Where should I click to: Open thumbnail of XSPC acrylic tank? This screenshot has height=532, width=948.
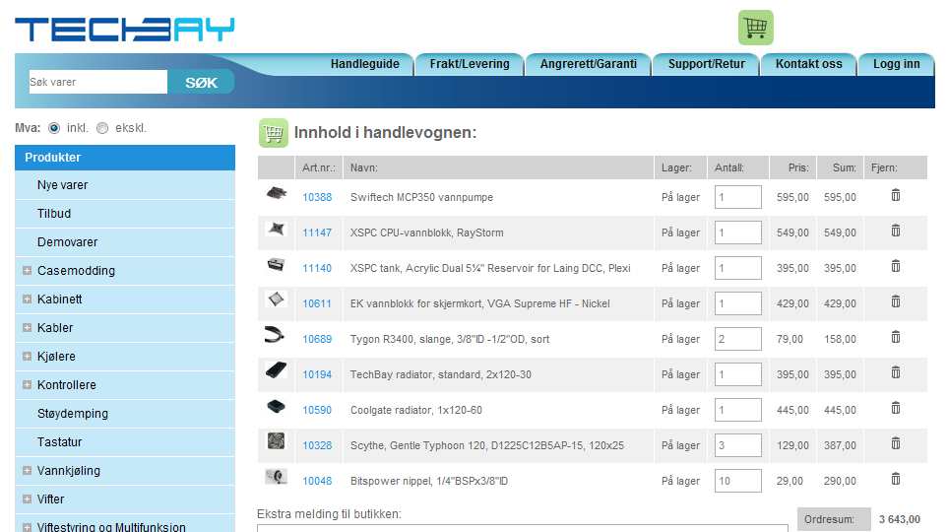[277, 264]
